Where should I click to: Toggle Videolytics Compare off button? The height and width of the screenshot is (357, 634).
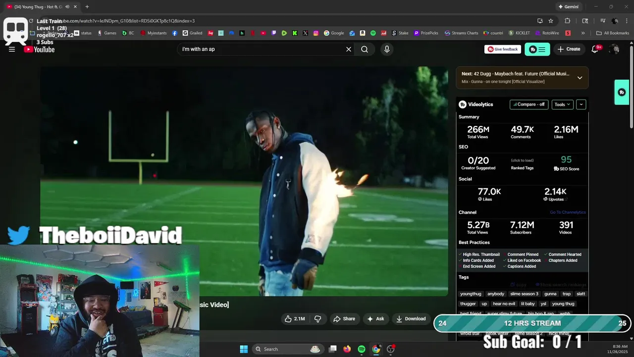[529, 105]
